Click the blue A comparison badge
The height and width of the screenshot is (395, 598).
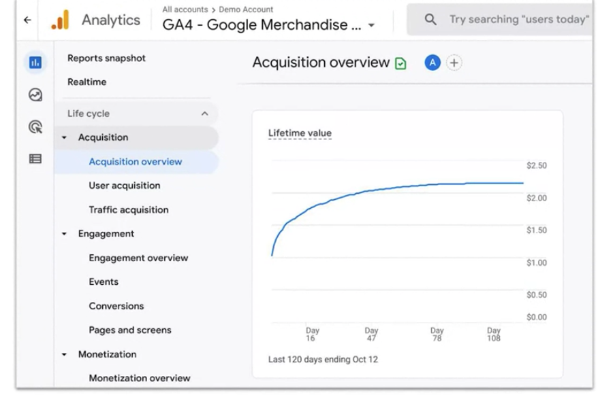(x=432, y=63)
